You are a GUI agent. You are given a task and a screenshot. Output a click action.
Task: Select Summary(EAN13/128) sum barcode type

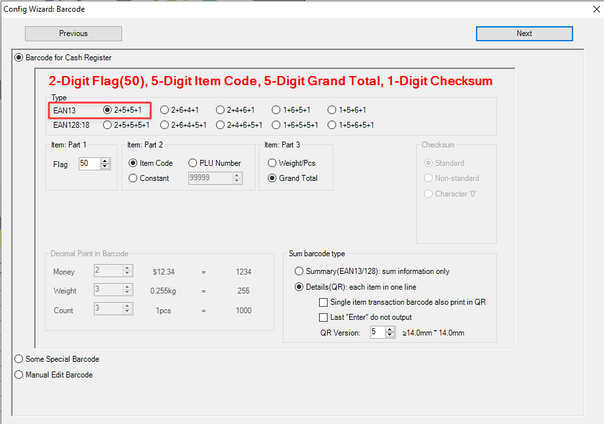pyautogui.click(x=372, y=271)
